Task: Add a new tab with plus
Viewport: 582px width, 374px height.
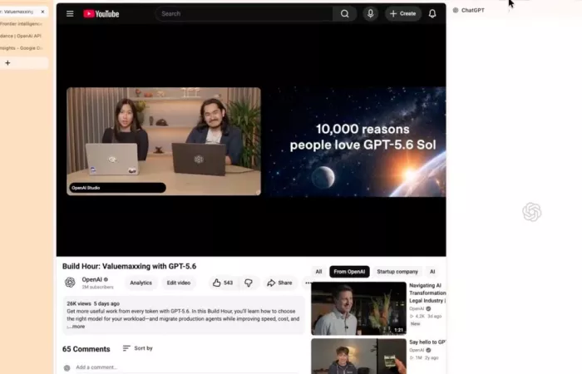Action: [7, 63]
